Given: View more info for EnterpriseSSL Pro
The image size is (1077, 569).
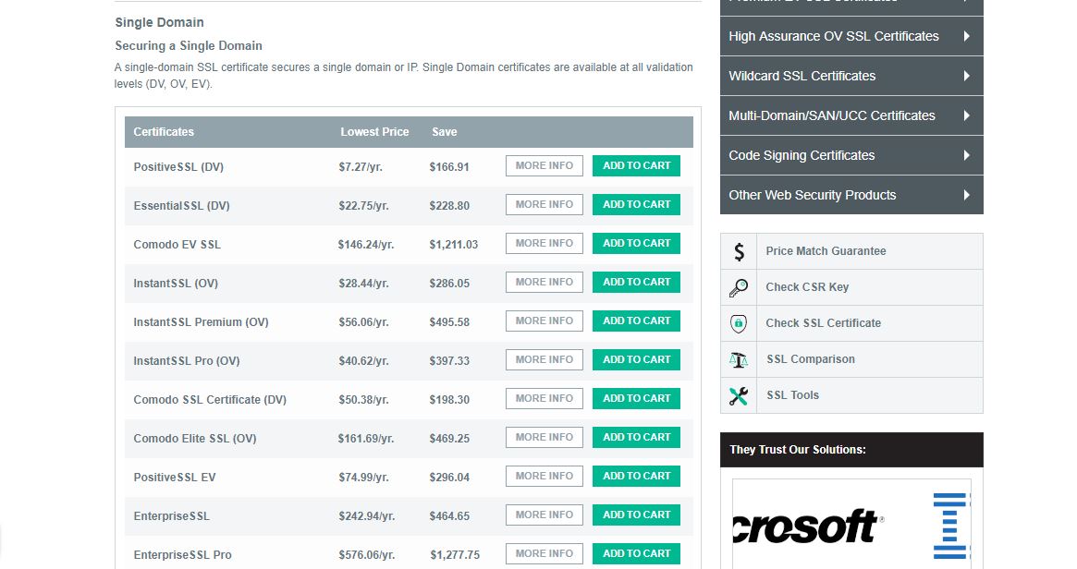Looking at the screenshot, I should tap(544, 553).
